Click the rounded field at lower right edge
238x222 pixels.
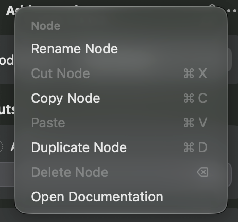coord(230,175)
